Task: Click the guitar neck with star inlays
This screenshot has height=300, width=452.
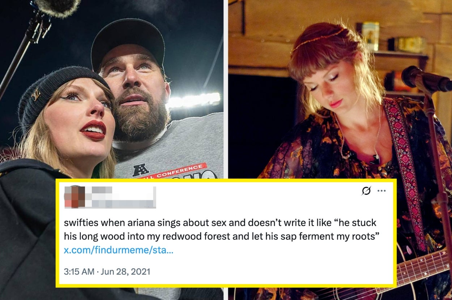Action: pos(423,269)
